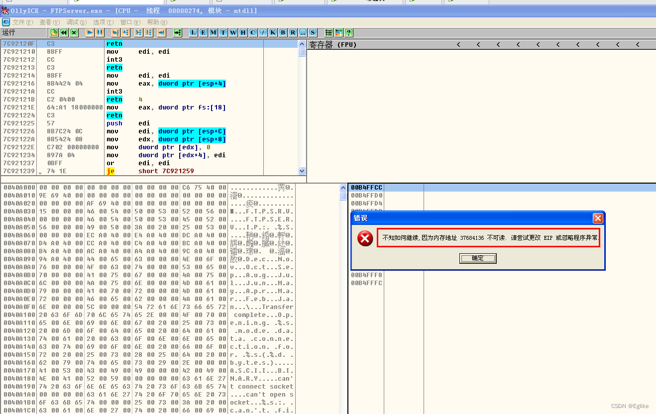Select stack entry 00B4FFFC
Screen dimensions: 656x414
502,283
